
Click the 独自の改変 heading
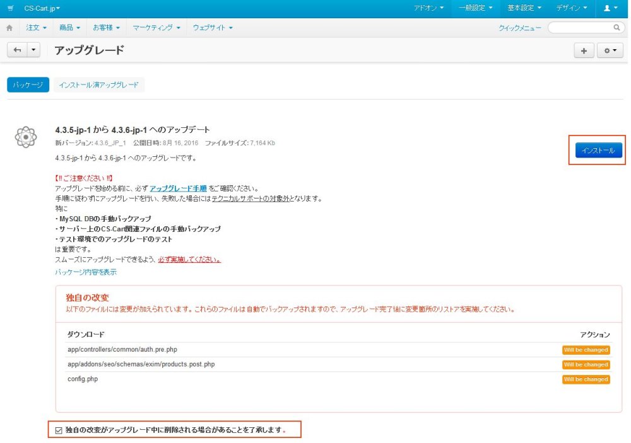pyautogui.click(x=87, y=297)
